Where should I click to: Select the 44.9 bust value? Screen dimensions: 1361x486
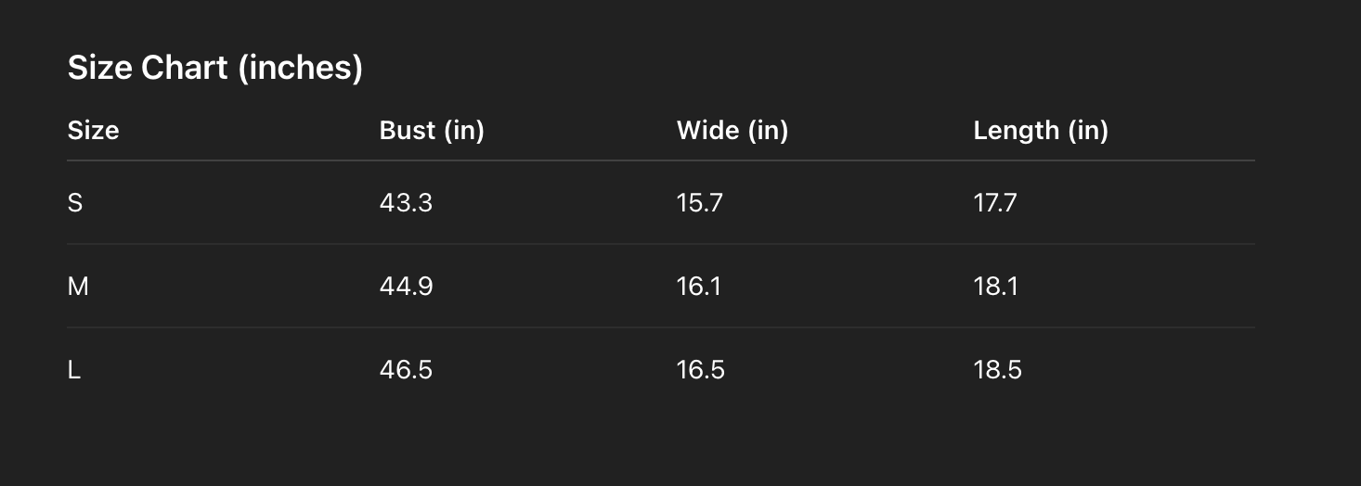[406, 287]
